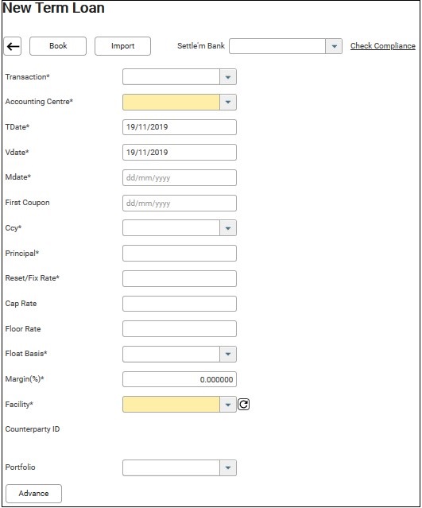
Task: Select the Margin(%) value field
Action: click(x=180, y=379)
